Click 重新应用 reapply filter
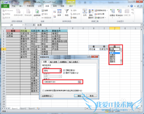 tap(75, 14)
